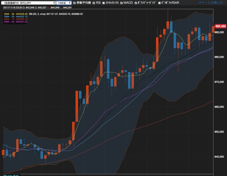Open the BTC/JPY currency pair dropdown
The height and width of the screenshot is (176, 227).
click(x=28, y=3)
